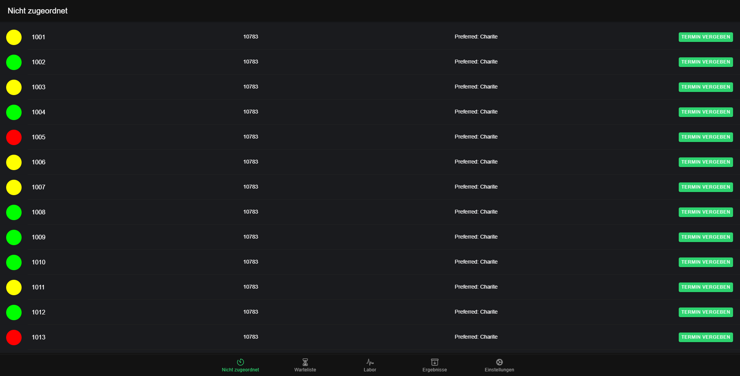Screen dimensions: 740x376
Task: Click postal code 10783 in row 1012
Action: point(251,312)
